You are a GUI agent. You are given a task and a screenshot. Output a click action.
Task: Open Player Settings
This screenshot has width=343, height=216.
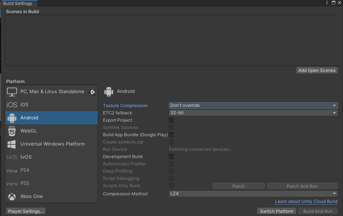click(25, 211)
